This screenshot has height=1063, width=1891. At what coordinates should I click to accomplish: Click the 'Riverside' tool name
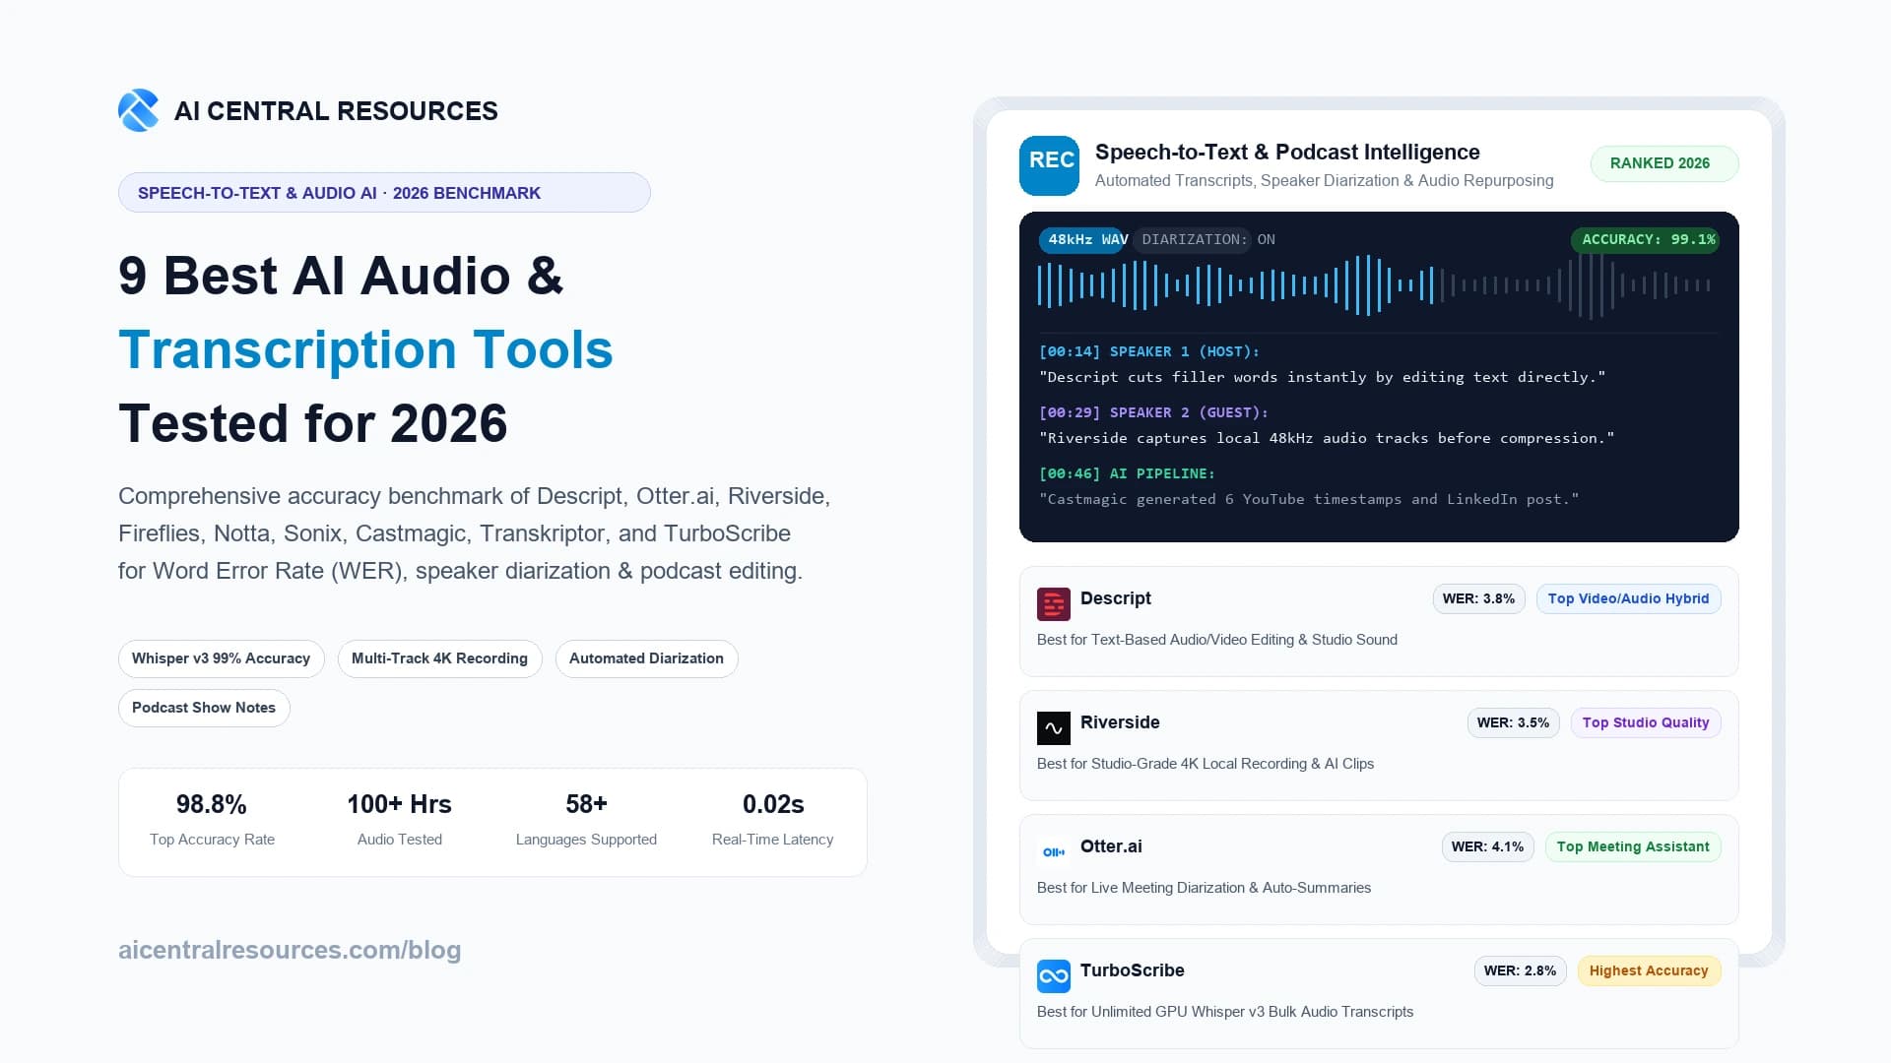[x=1120, y=722]
